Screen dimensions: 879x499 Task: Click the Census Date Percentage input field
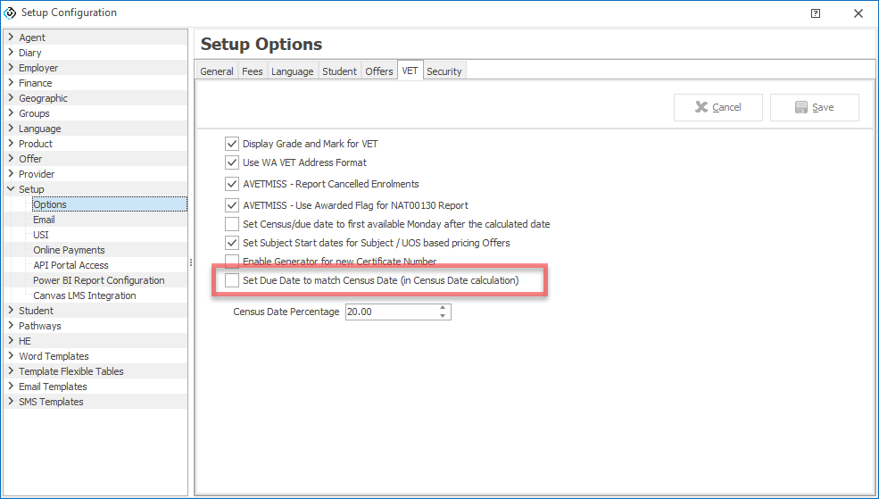[389, 312]
